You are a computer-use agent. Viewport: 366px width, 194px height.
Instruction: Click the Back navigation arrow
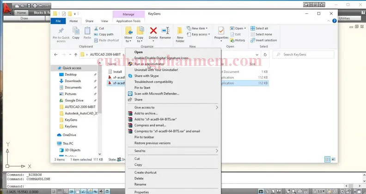coord(55,54)
